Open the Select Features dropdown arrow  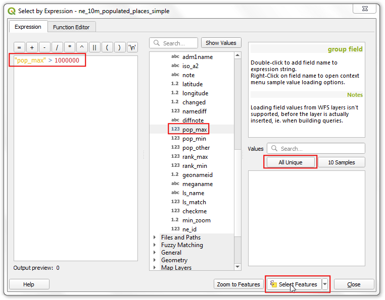click(325, 284)
